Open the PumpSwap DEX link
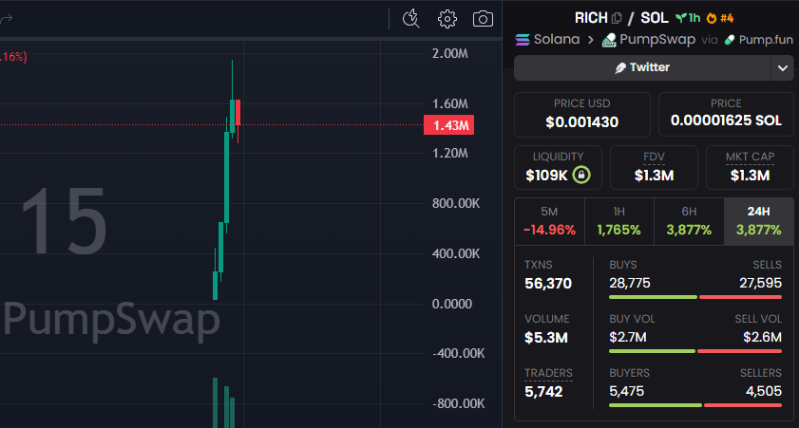This screenshot has height=428, width=799. coord(657,39)
